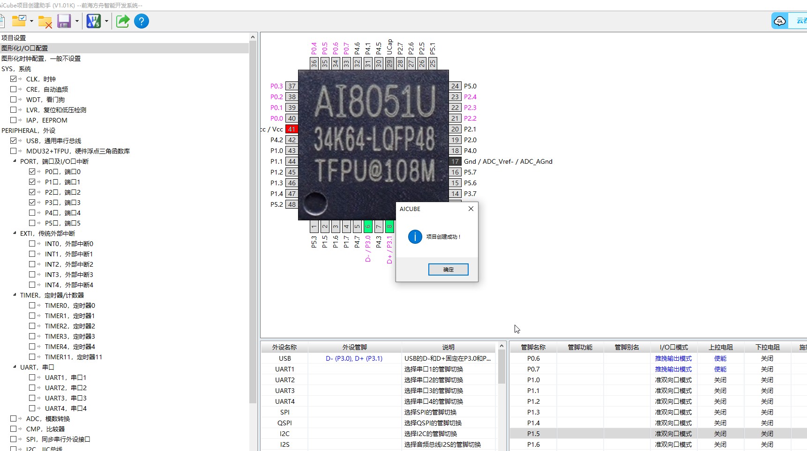Click red pin 41 on the chip
The image size is (807, 451).
click(291, 129)
